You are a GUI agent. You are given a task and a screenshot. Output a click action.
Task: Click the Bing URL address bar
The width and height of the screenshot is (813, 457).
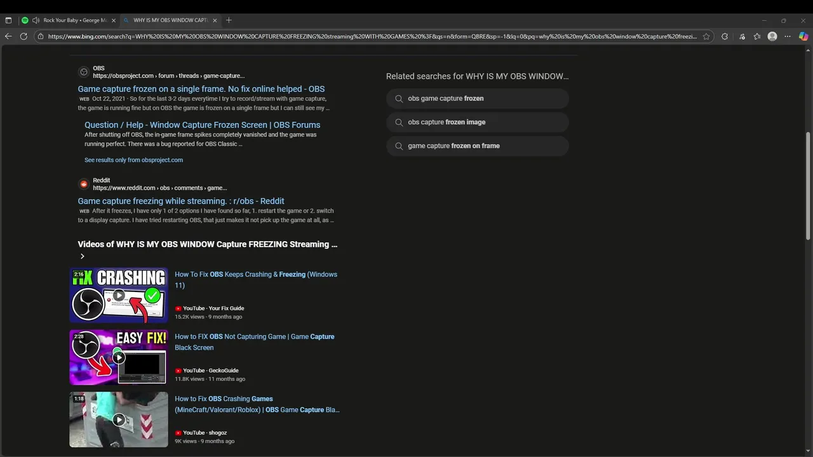[372, 36]
